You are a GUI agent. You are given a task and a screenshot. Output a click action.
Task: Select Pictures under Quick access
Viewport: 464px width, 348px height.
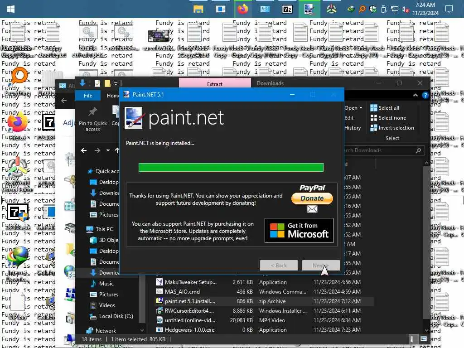point(104,214)
